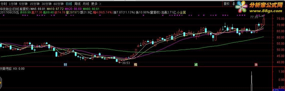This screenshot has width=285, height=91.
Task: Click the 涨 event marker icon
Action: (256, 65)
